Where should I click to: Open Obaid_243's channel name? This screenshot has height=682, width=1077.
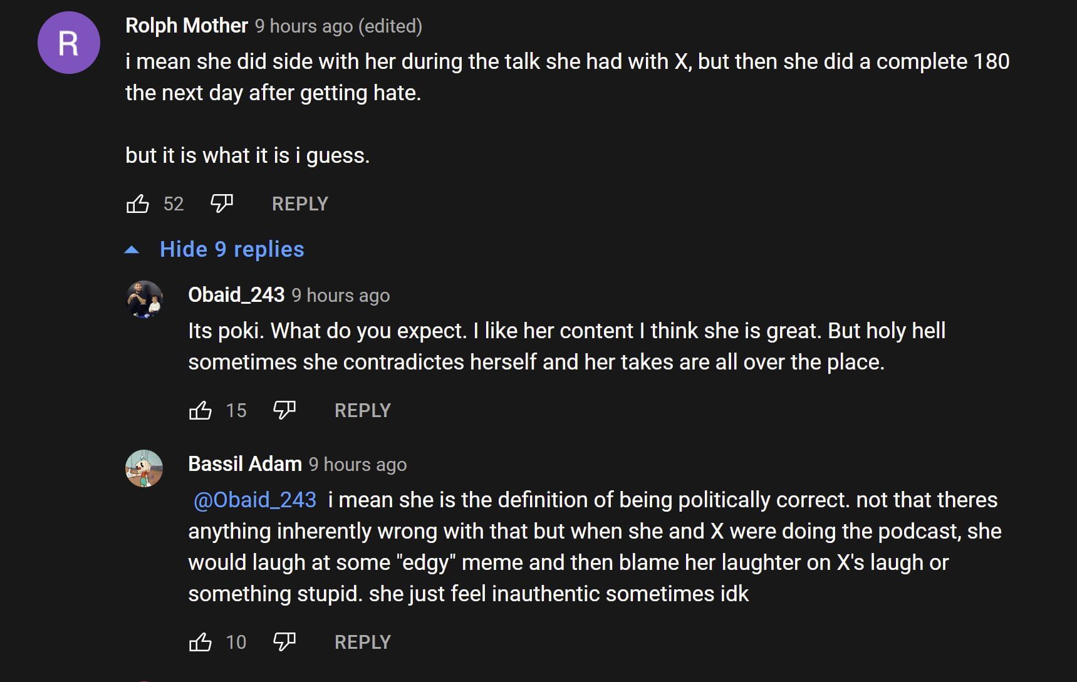236,295
